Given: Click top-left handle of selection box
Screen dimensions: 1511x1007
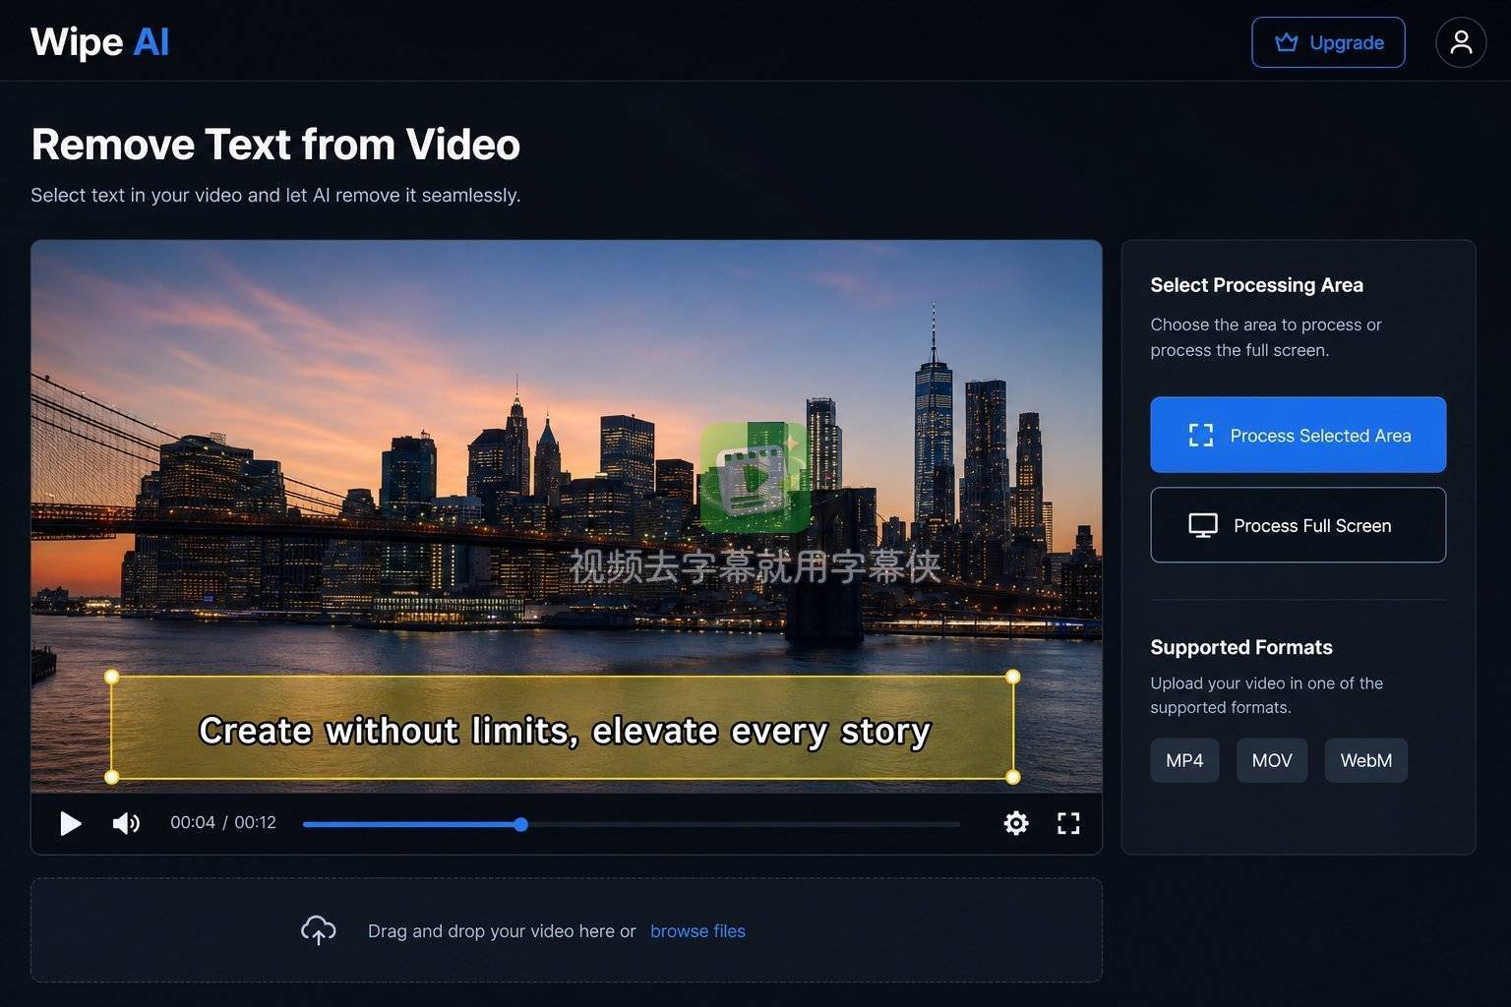Looking at the screenshot, I should [x=111, y=677].
